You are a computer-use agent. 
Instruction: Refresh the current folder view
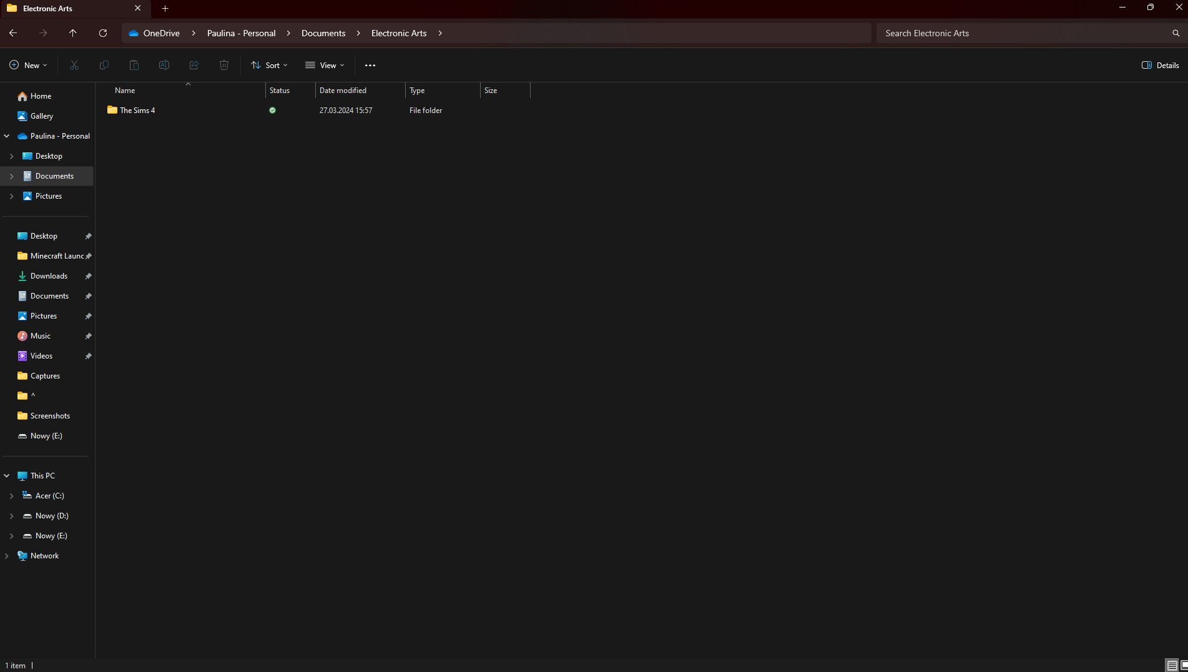pos(103,33)
